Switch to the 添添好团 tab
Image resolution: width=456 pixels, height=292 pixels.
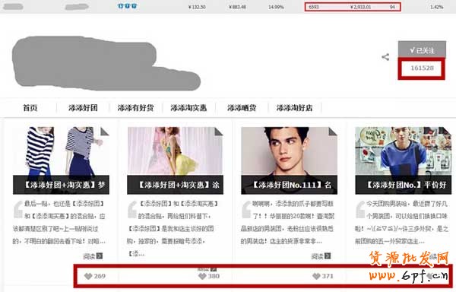pos(83,108)
